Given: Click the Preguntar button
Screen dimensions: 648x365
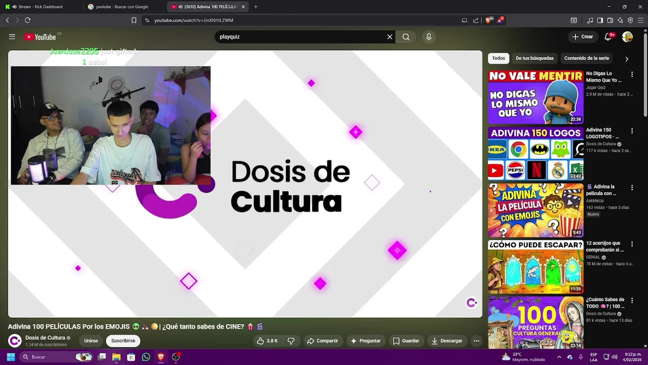Looking at the screenshot, I should (366, 341).
